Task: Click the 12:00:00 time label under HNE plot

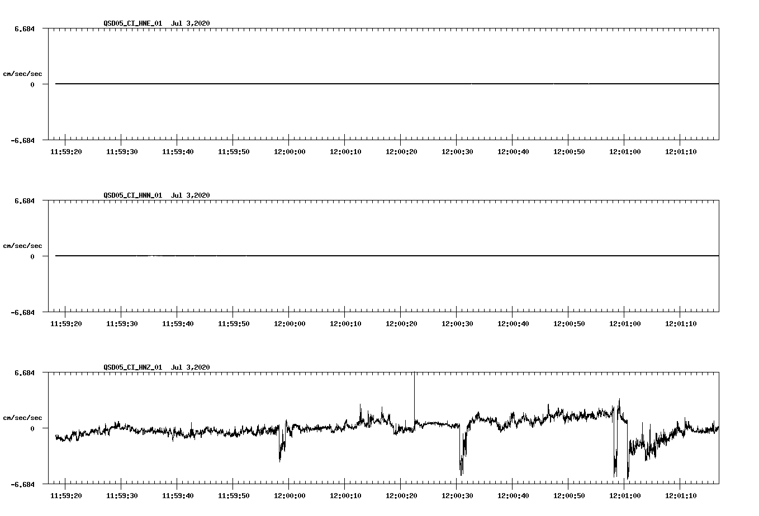Action: [x=290, y=151]
